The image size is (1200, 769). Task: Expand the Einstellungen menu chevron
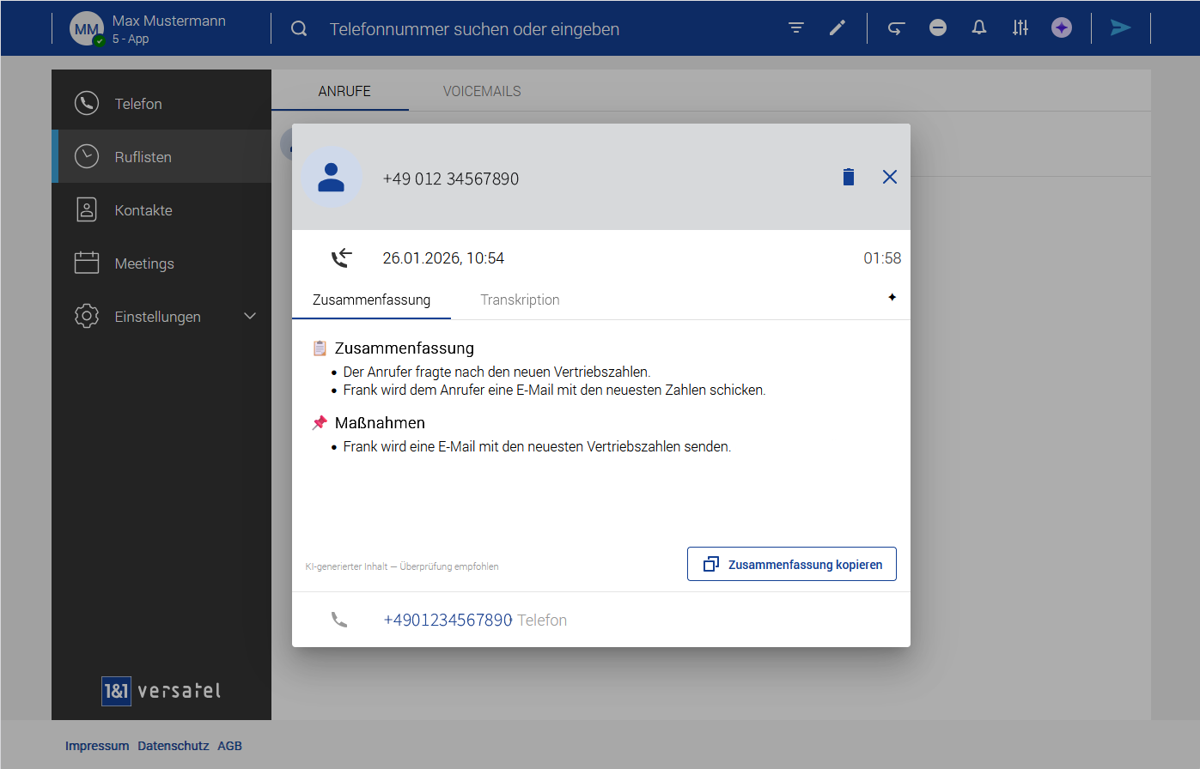coord(250,316)
